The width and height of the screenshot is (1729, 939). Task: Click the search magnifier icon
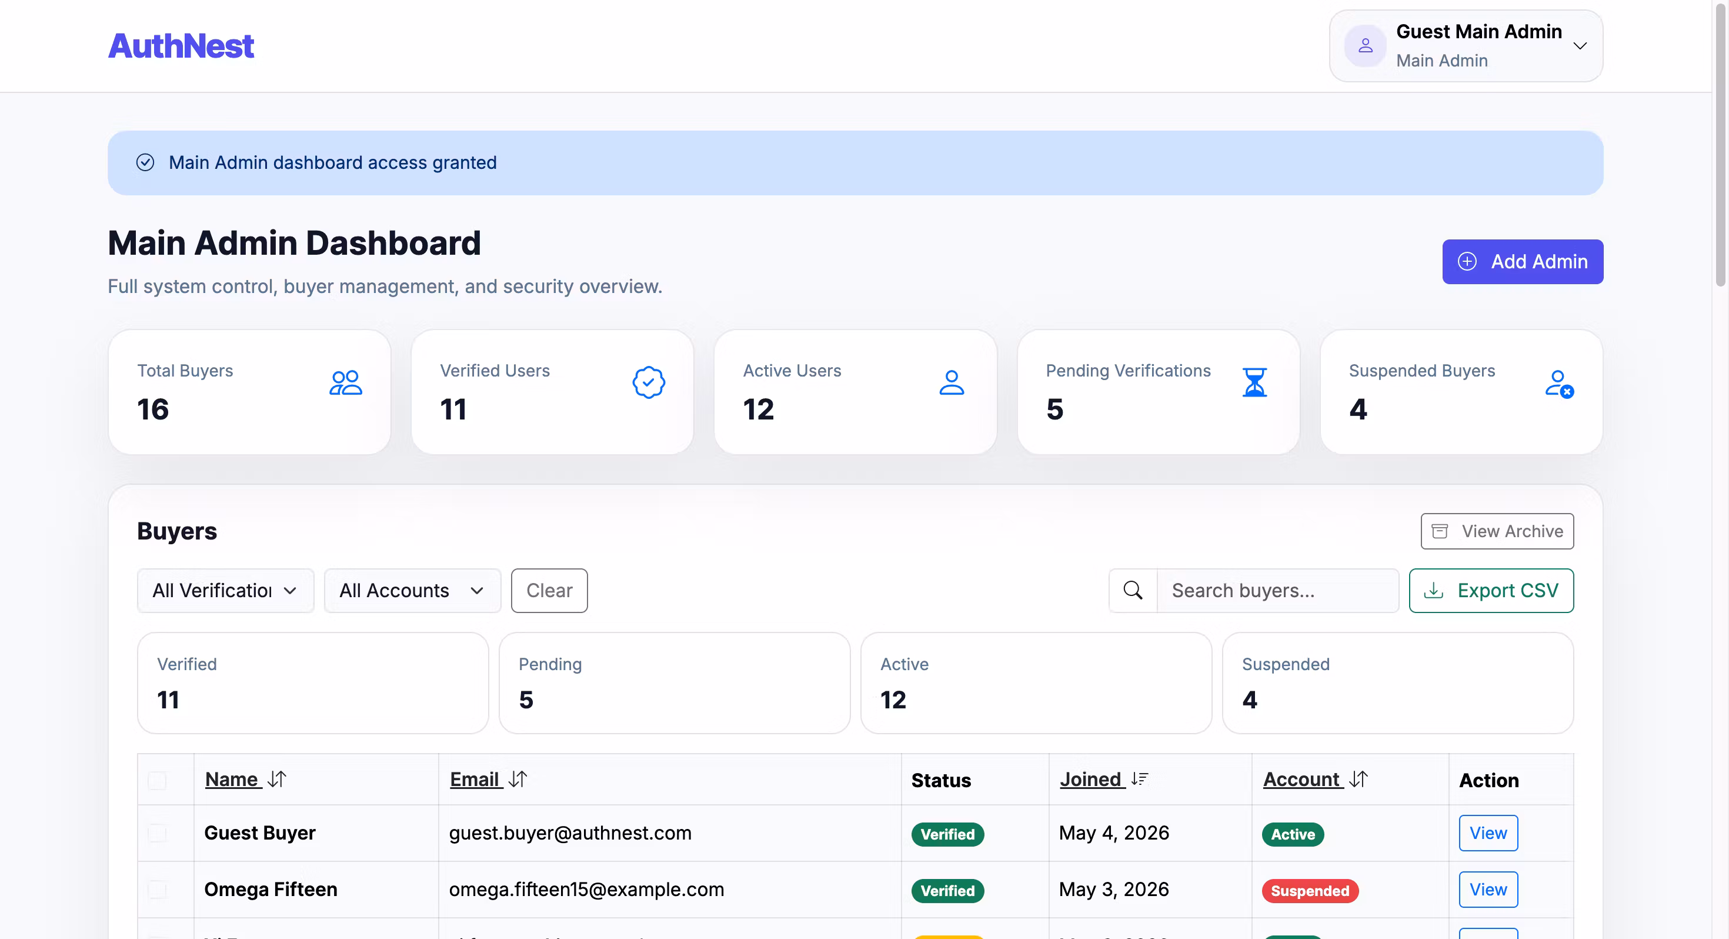[1133, 590]
